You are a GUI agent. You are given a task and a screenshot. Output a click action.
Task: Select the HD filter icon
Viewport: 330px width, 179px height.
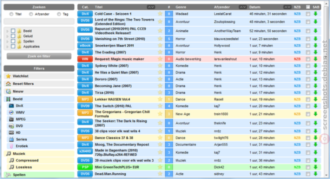pyautogui.click(x=11, y=132)
